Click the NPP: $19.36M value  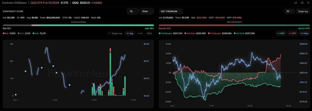234,18
